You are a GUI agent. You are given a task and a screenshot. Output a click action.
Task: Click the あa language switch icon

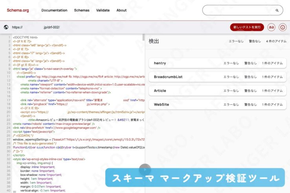271,27
